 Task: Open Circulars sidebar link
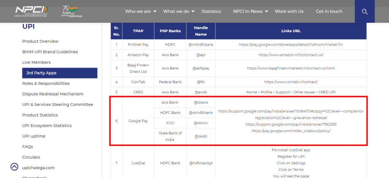click(x=31, y=157)
